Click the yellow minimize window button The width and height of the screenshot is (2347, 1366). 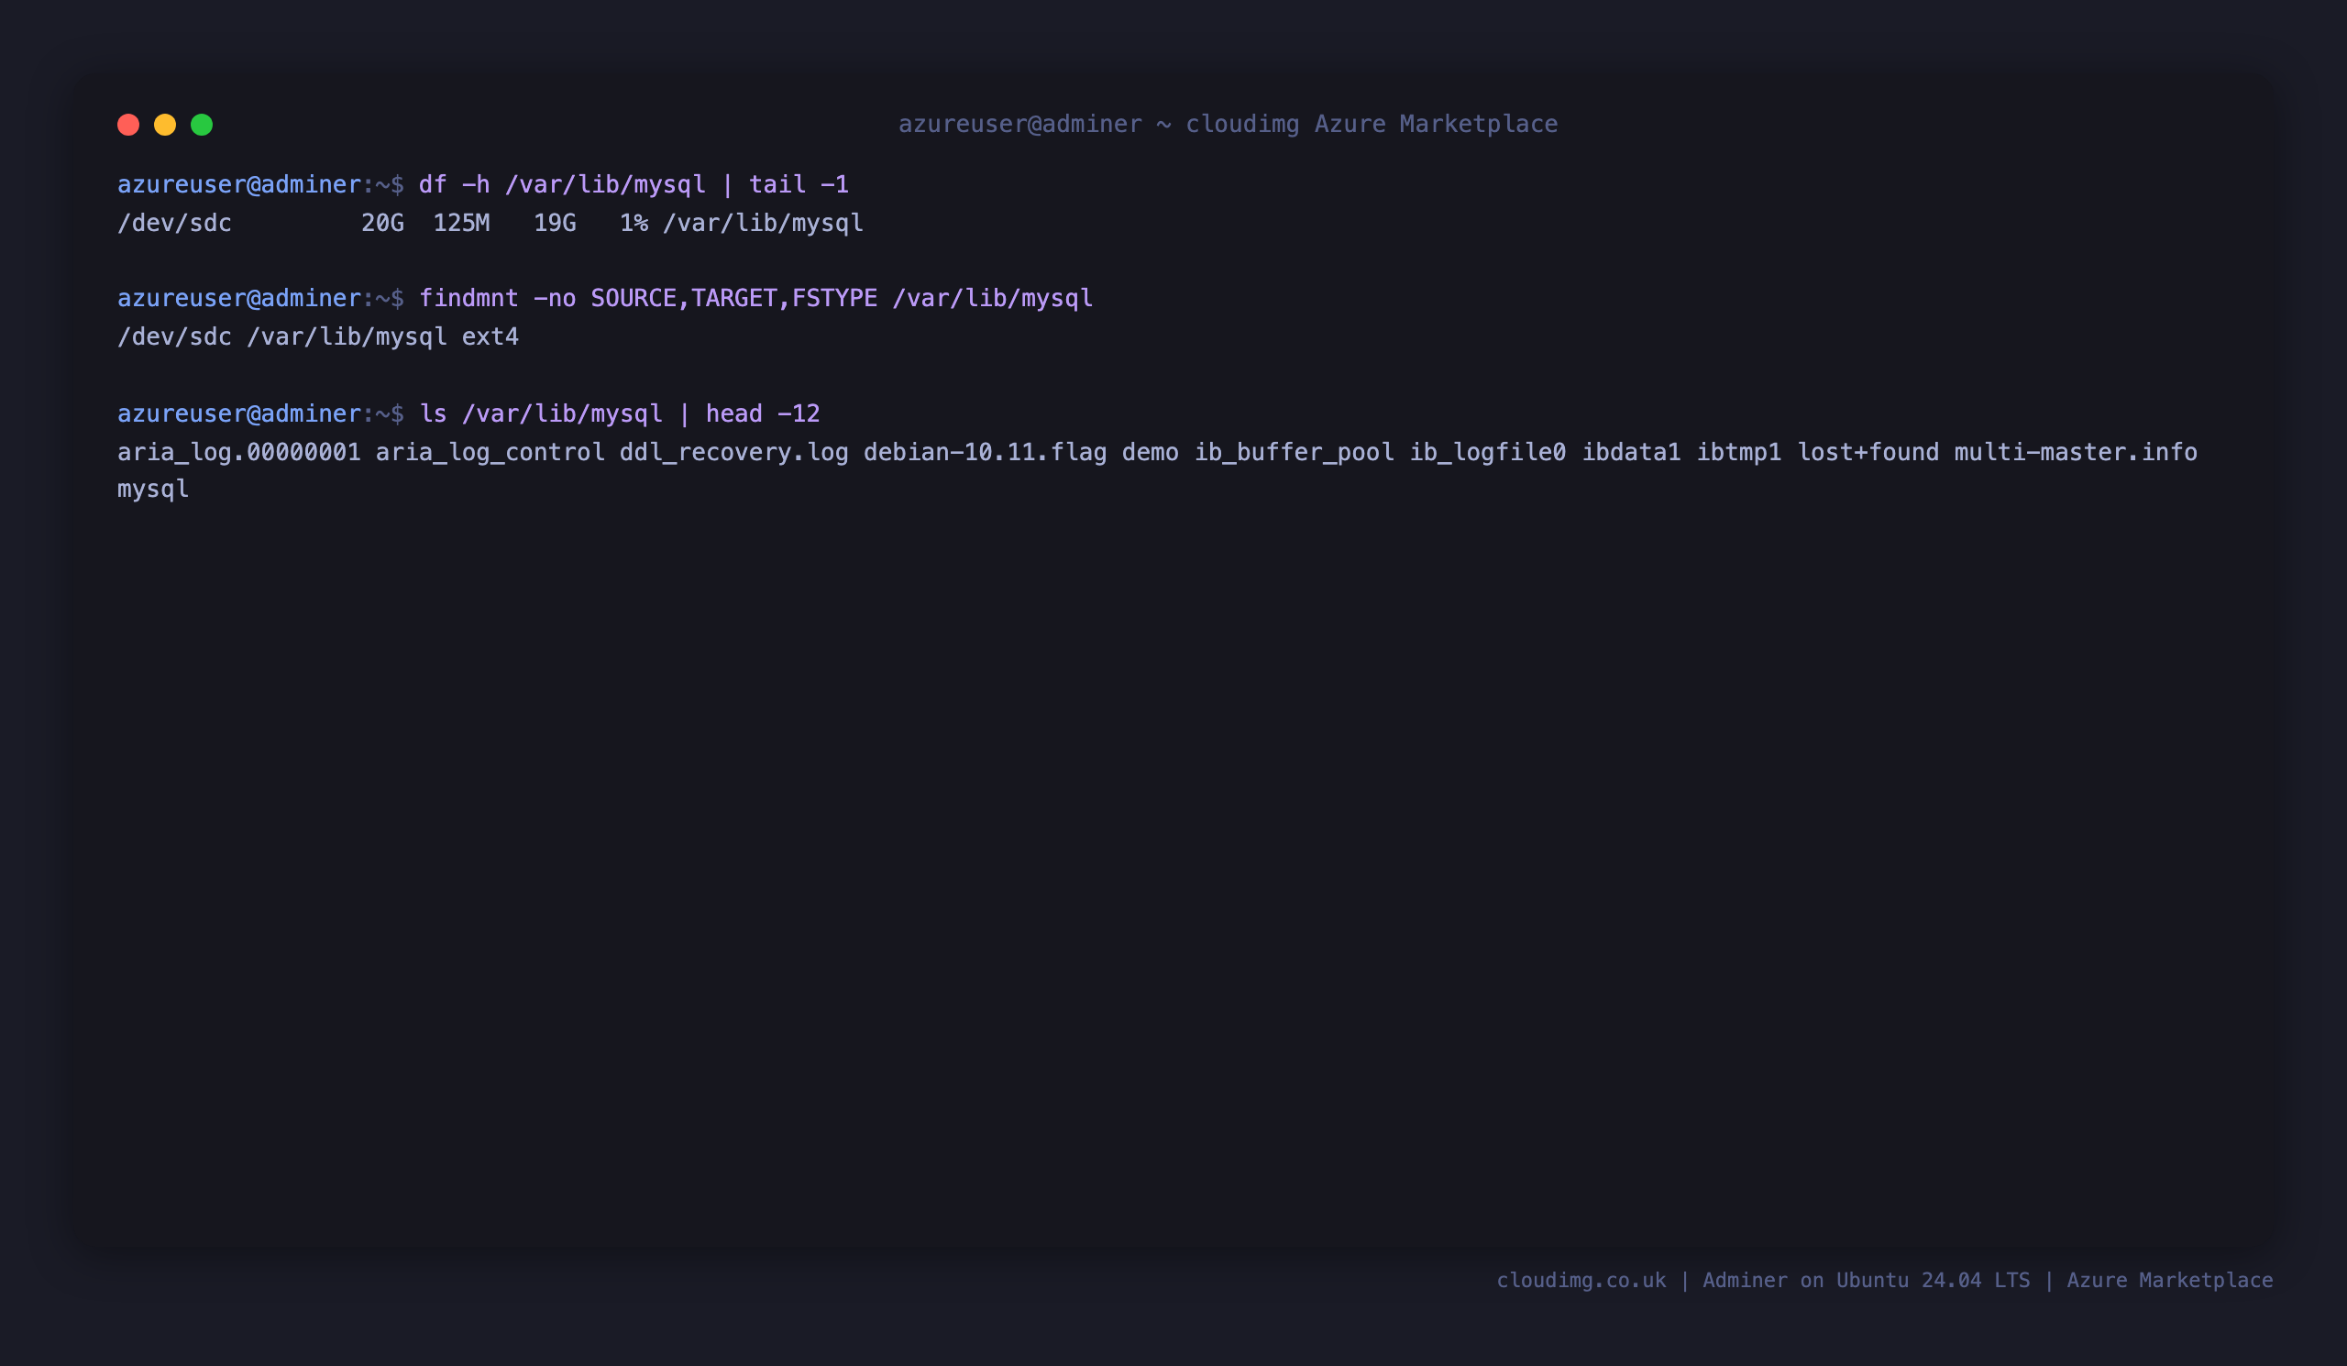pyautogui.click(x=165, y=125)
